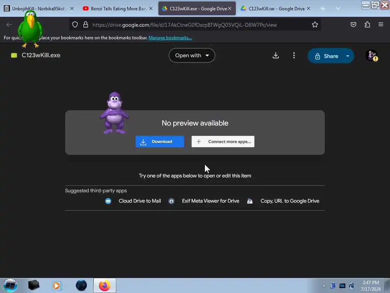Open a new browser tab with plus

click(x=323, y=9)
